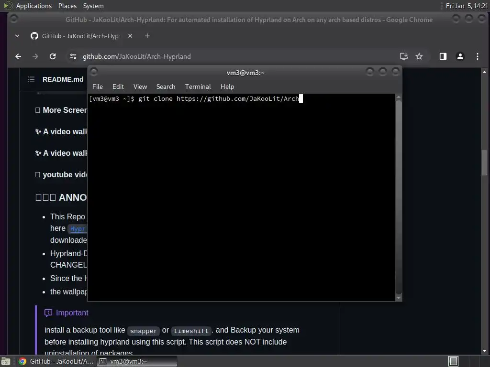Open the terminal Search menu
This screenshot has width=490, height=367.
pyautogui.click(x=166, y=87)
